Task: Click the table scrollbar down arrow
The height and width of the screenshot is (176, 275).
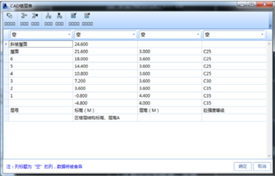Action: click(269, 156)
